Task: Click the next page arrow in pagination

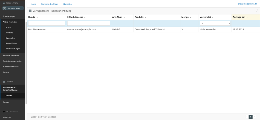Action: [x=254, y=117]
